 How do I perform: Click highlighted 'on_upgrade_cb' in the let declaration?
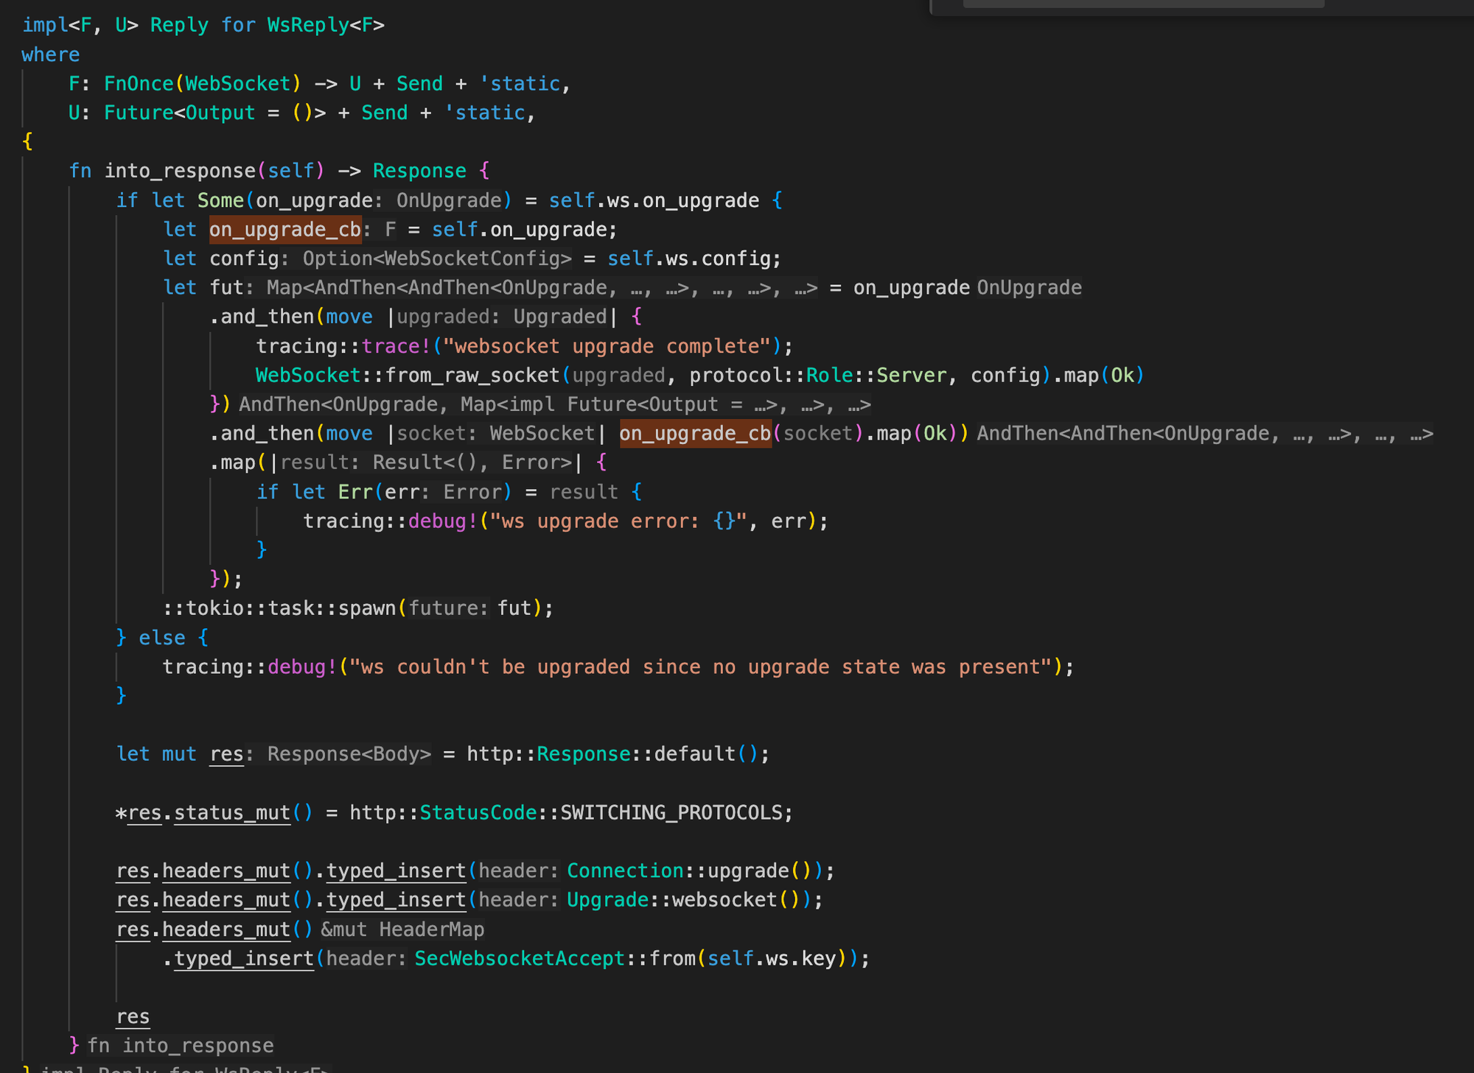[x=285, y=230]
